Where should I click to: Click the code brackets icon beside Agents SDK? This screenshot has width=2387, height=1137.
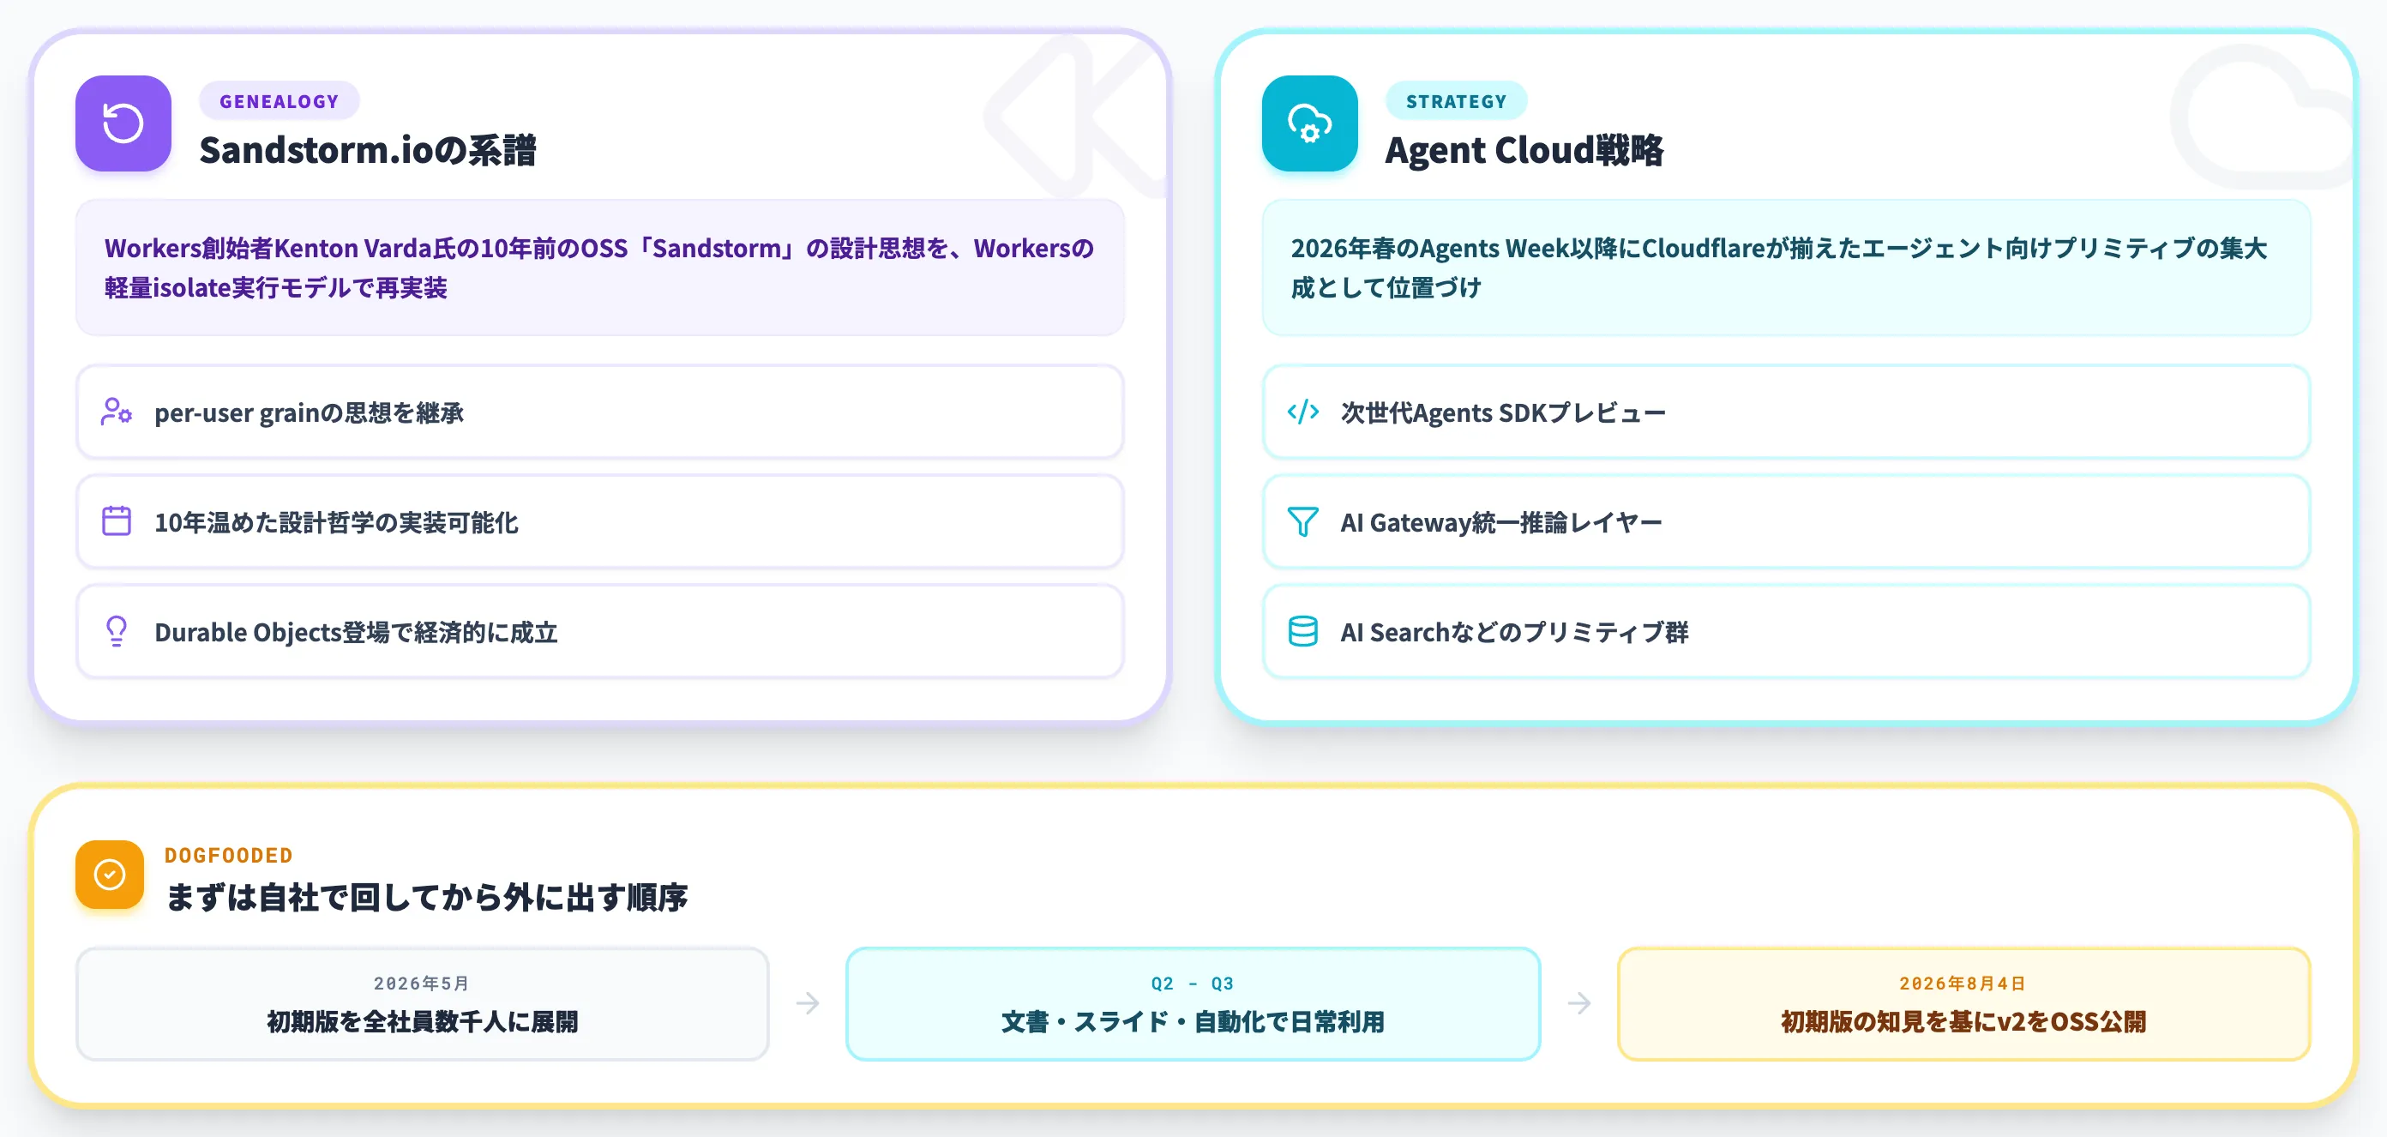(x=1303, y=412)
